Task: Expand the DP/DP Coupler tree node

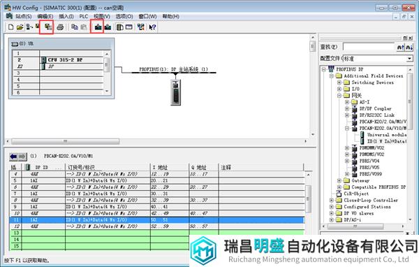Action: click(x=347, y=108)
